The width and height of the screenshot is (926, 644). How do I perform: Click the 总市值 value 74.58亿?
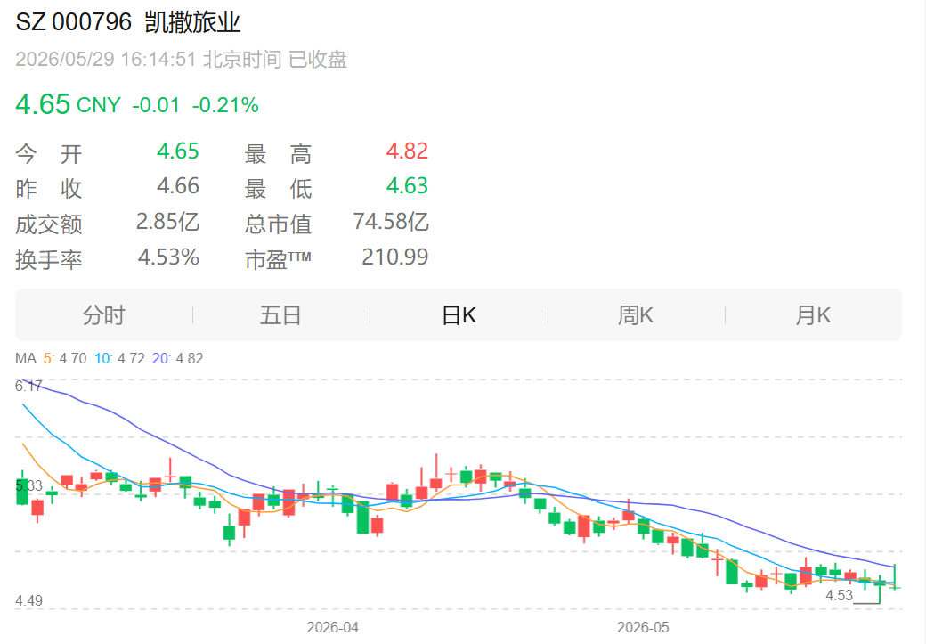391,222
